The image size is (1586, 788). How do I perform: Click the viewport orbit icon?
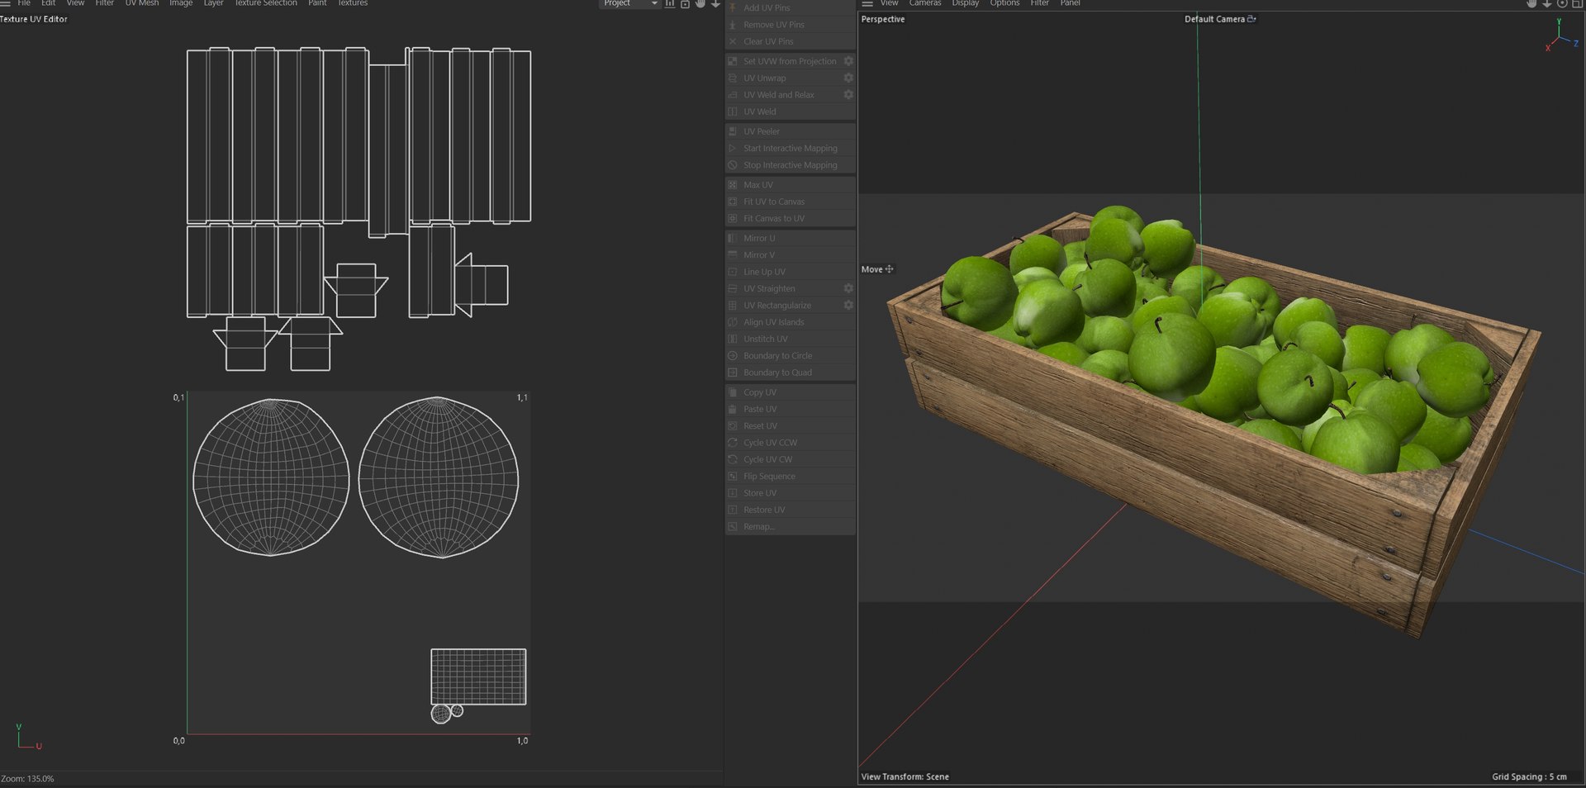(x=1562, y=3)
